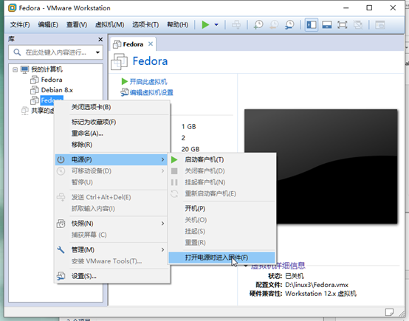The image size is (409, 321).
Task: Click the 20 GB disk value
Action: (x=190, y=149)
